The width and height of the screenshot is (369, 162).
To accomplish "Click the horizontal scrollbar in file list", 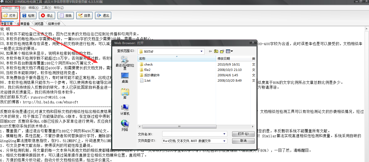I will pos(179,127).
